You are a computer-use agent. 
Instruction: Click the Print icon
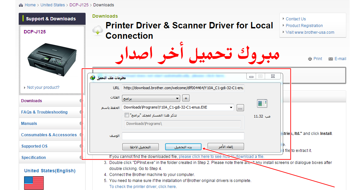(310, 59)
